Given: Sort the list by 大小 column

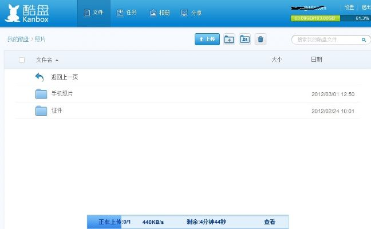Looking at the screenshot, I should pos(277,60).
